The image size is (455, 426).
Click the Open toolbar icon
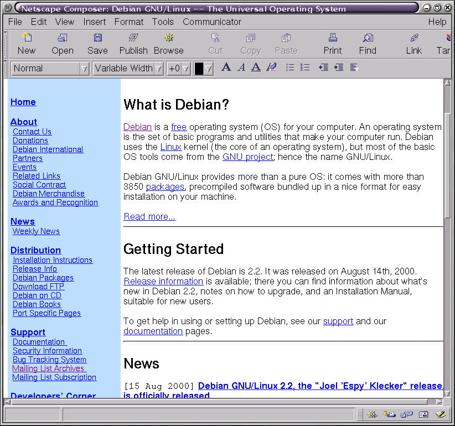pyautogui.click(x=63, y=38)
